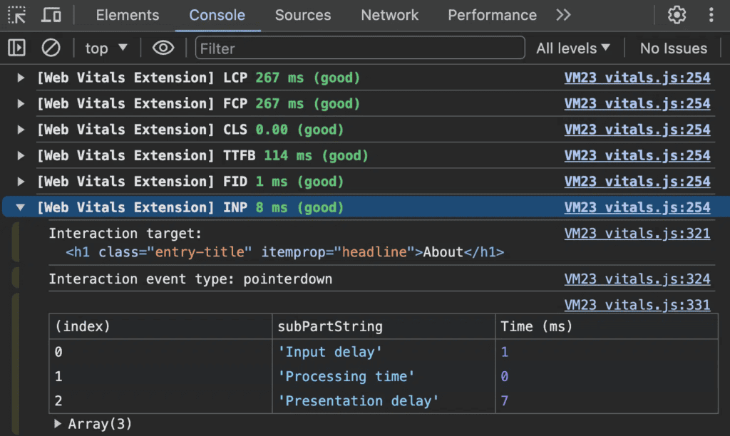Toggle the device toolbar

pos(51,15)
